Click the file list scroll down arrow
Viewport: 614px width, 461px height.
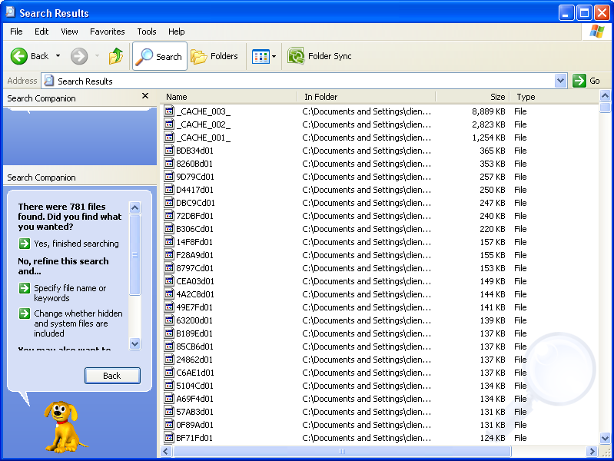coord(605,438)
